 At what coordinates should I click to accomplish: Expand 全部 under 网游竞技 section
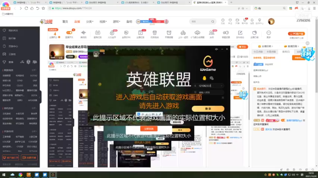click(x=34, y=70)
